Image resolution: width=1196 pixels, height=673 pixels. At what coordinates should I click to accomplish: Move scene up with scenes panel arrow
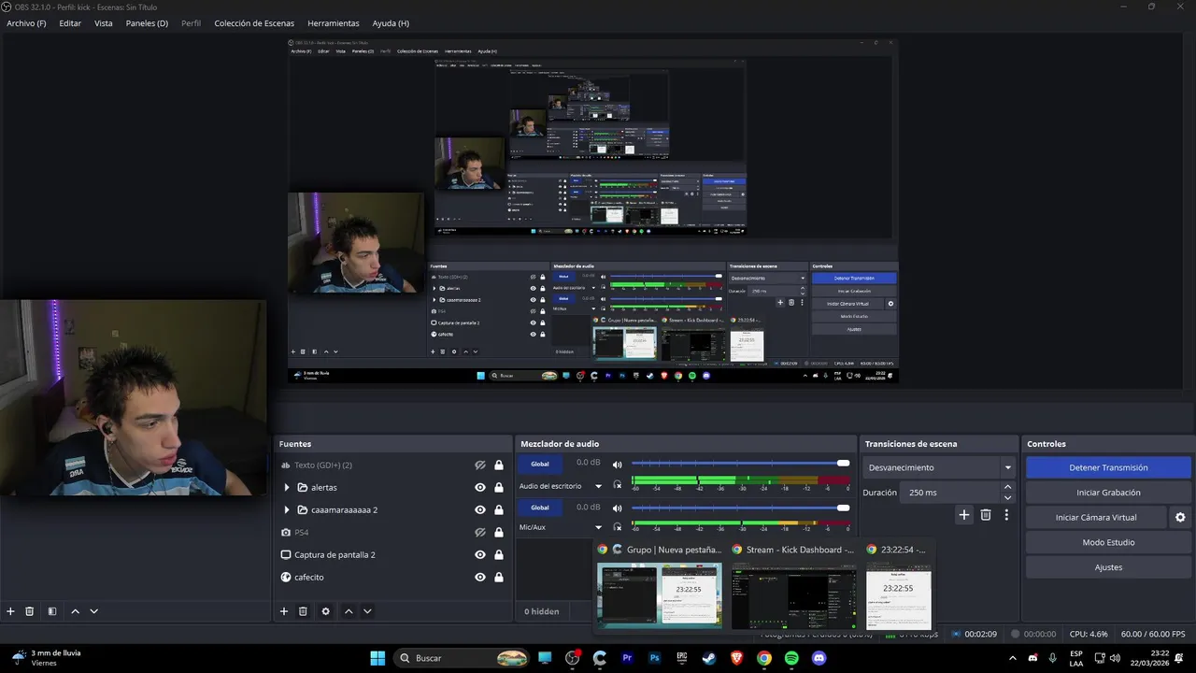(76, 611)
